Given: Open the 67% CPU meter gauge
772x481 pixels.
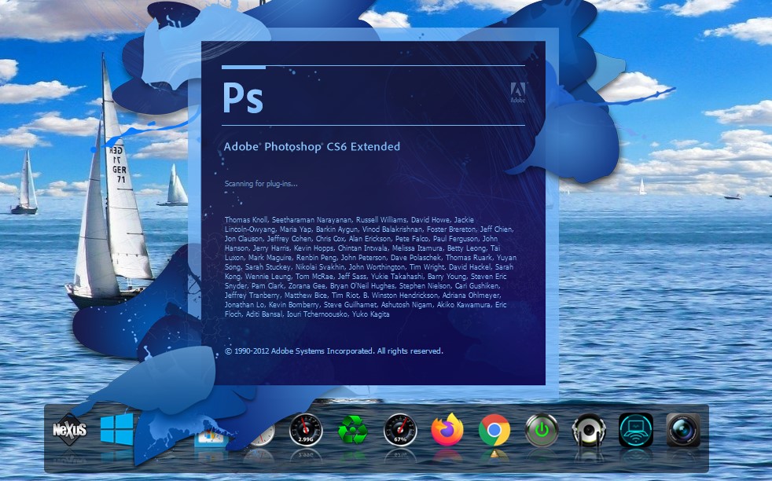Looking at the screenshot, I should pyautogui.click(x=400, y=430).
